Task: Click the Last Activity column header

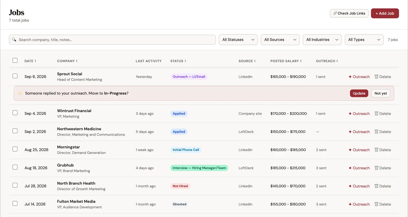Action: tap(149, 61)
